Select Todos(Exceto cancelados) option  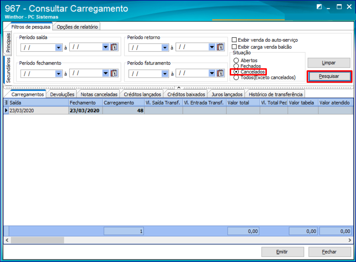tap(236, 78)
